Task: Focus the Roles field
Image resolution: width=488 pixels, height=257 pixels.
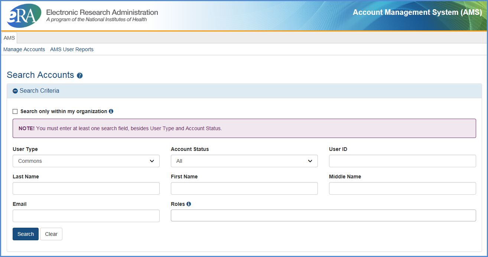Action: pyautogui.click(x=323, y=215)
